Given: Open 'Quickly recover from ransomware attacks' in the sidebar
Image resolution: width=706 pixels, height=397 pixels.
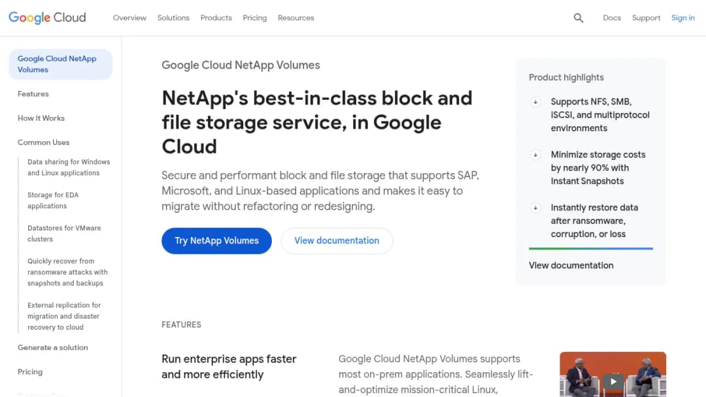Looking at the screenshot, I should (67, 272).
